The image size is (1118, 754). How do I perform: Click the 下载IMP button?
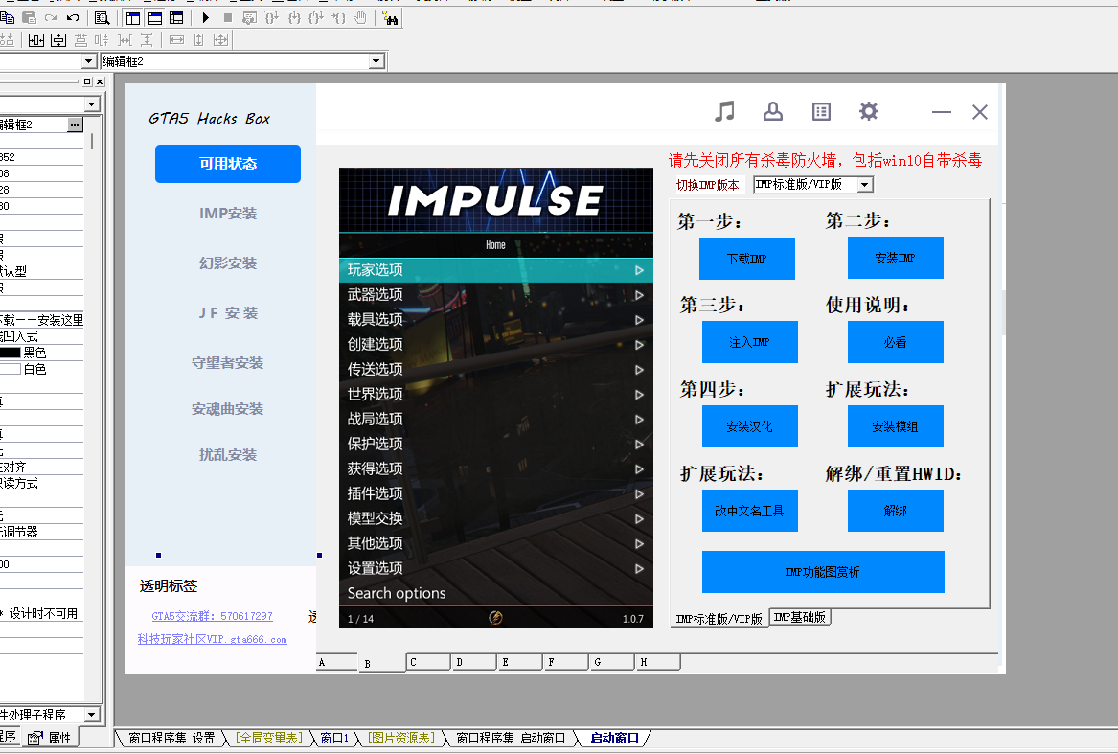click(746, 259)
